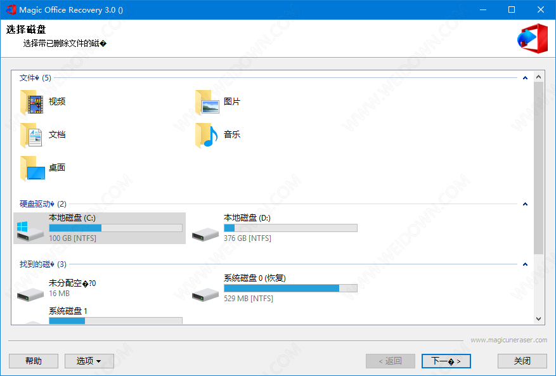556x376 pixels.
Task: Select the 系统磁盘 0 (恢复) label
Action: coord(255,278)
